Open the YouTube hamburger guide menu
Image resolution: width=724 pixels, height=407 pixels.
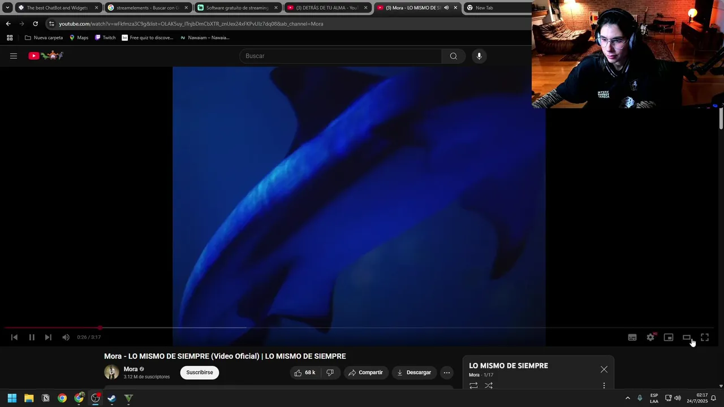pos(14,56)
